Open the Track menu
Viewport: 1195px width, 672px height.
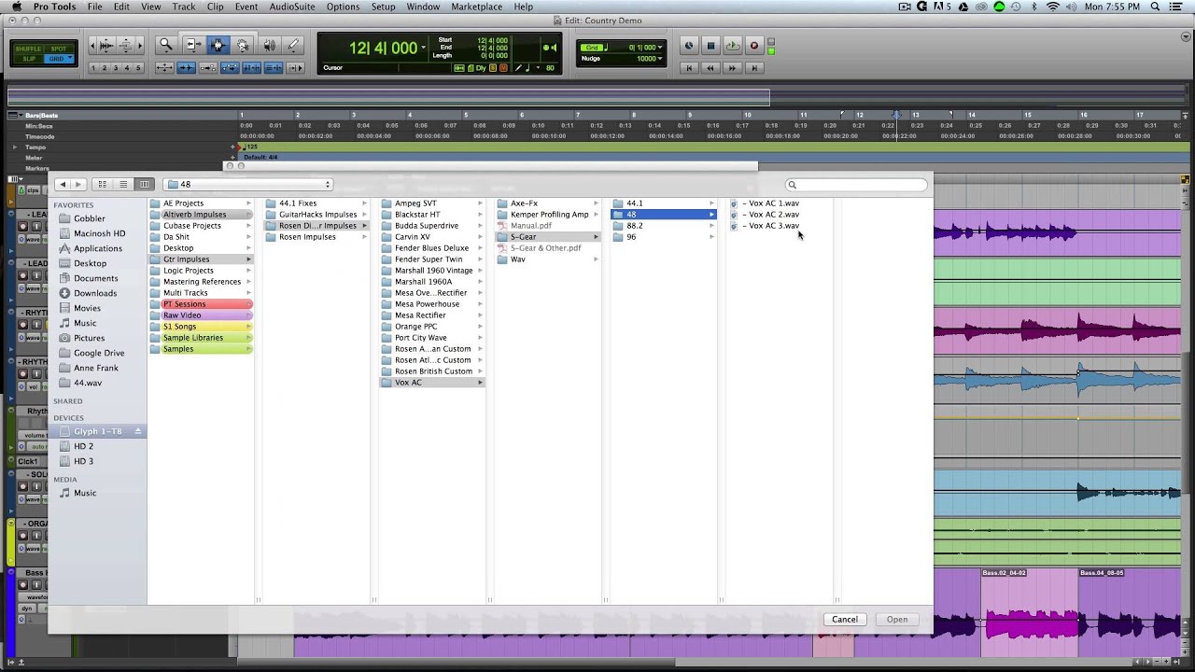(184, 7)
